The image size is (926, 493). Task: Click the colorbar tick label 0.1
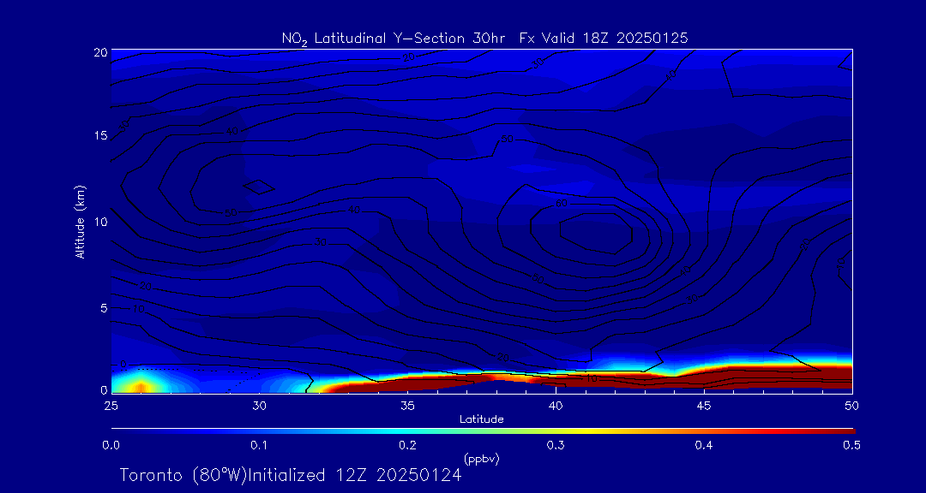259,445
